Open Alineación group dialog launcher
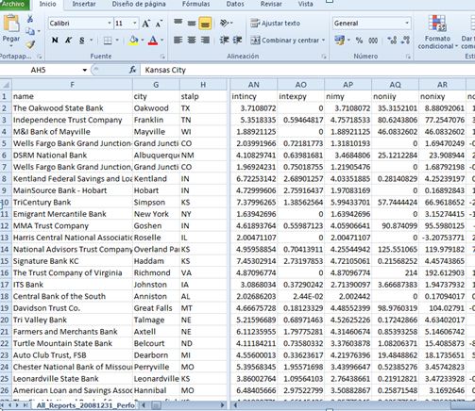 pos(324,57)
